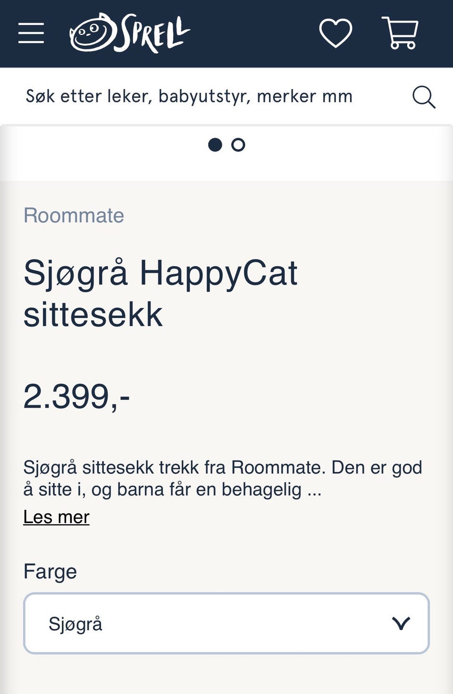This screenshot has width=453, height=694.
Task: Tap the product image carousel strip
Action: point(226,152)
